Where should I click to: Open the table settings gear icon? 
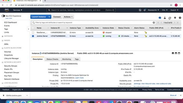[x=175, y=18]
